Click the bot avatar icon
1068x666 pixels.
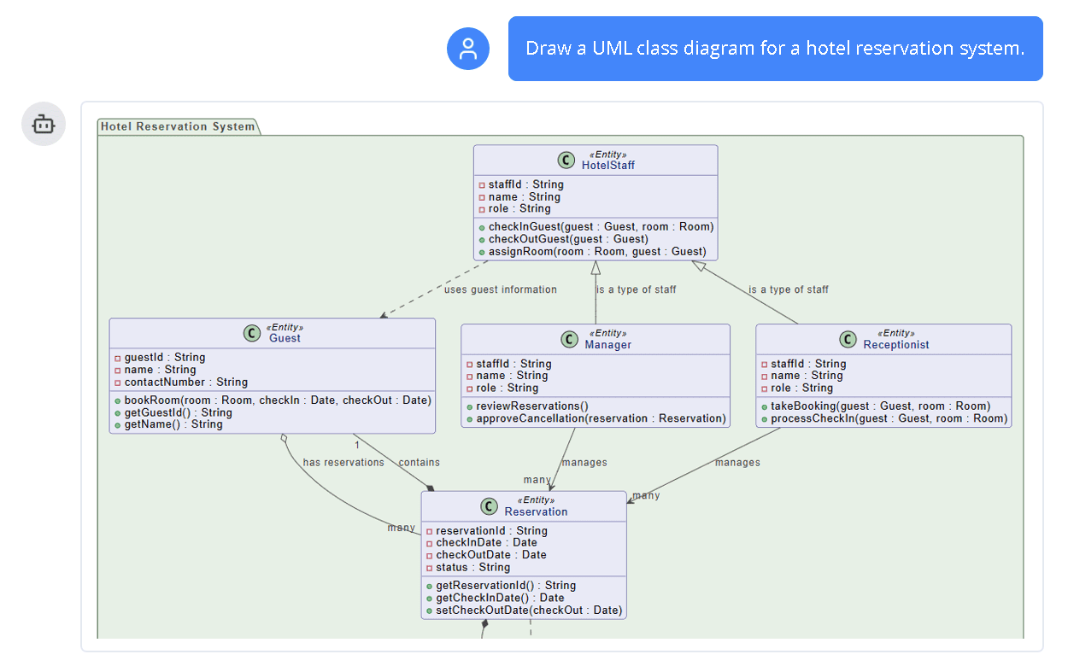pos(44,124)
